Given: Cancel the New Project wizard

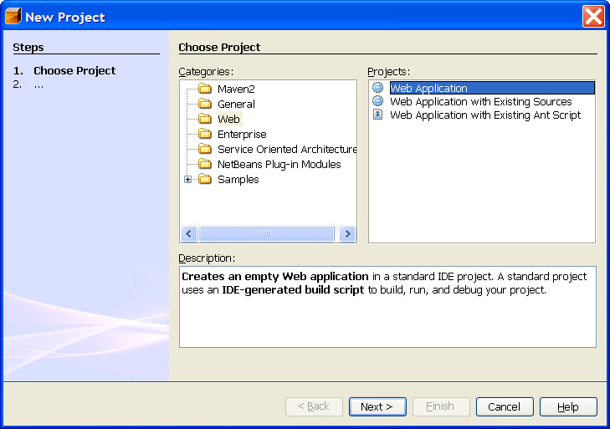Looking at the screenshot, I should pos(504,406).
